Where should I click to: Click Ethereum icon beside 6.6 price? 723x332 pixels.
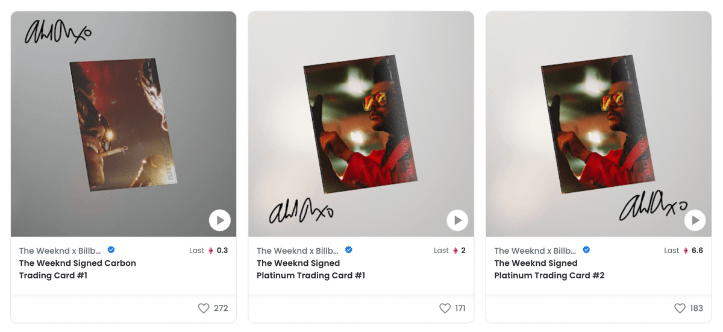(x=686, y=251)
